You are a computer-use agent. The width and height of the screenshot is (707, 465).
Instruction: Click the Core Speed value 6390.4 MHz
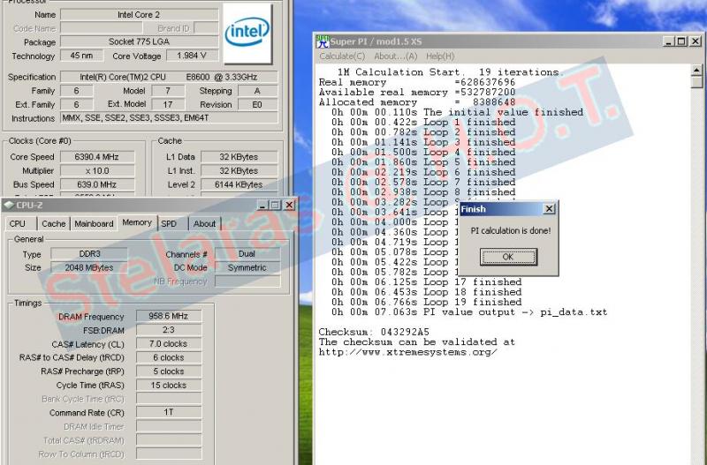pyautogui.click(x=97, y=157)
